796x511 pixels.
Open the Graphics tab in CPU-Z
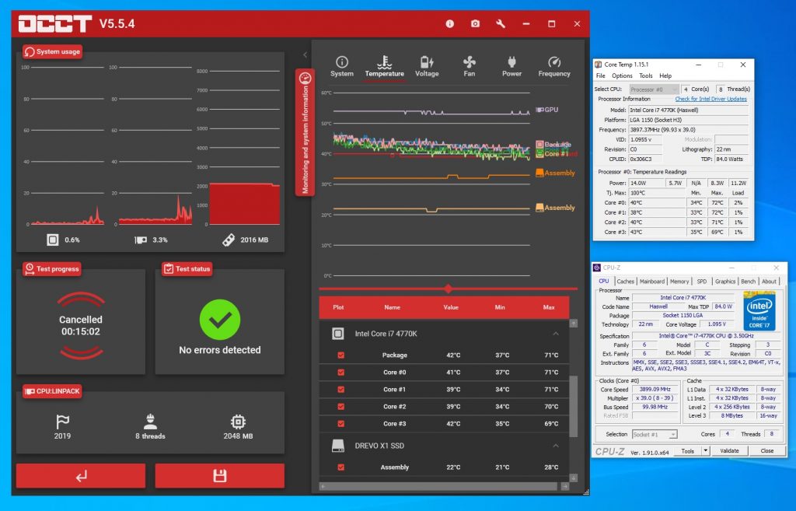click(x=725, y=282)
